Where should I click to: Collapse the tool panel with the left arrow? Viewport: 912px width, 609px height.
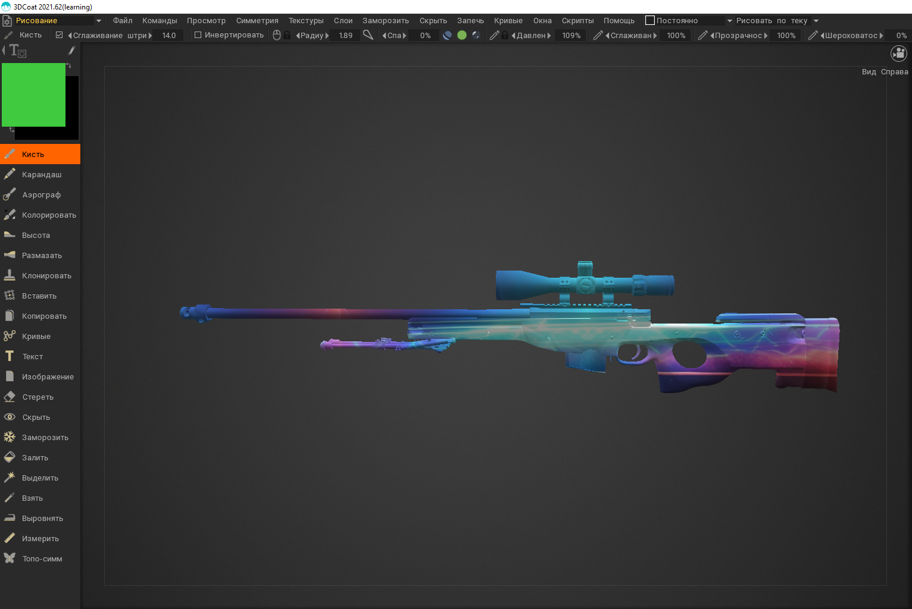4,51
